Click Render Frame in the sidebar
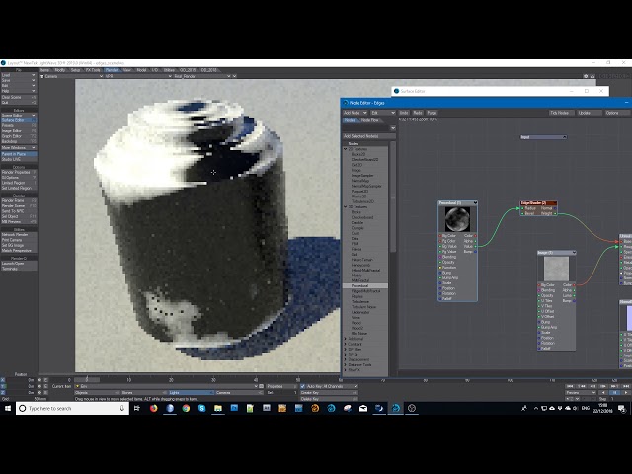The height and width of the screenshot is (474, 632). 19,200
